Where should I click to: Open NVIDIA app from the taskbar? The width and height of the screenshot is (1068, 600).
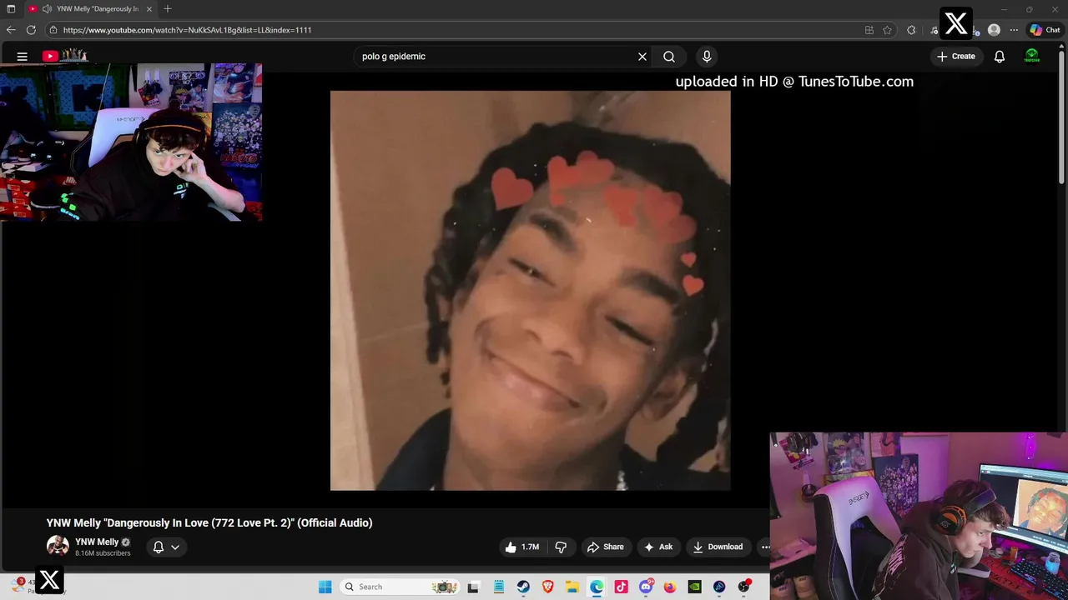coord(694,587)
